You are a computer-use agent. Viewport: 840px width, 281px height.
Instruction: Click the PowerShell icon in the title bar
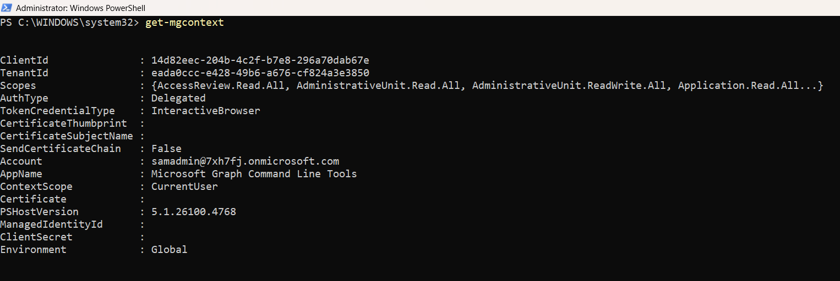(7, 8)
